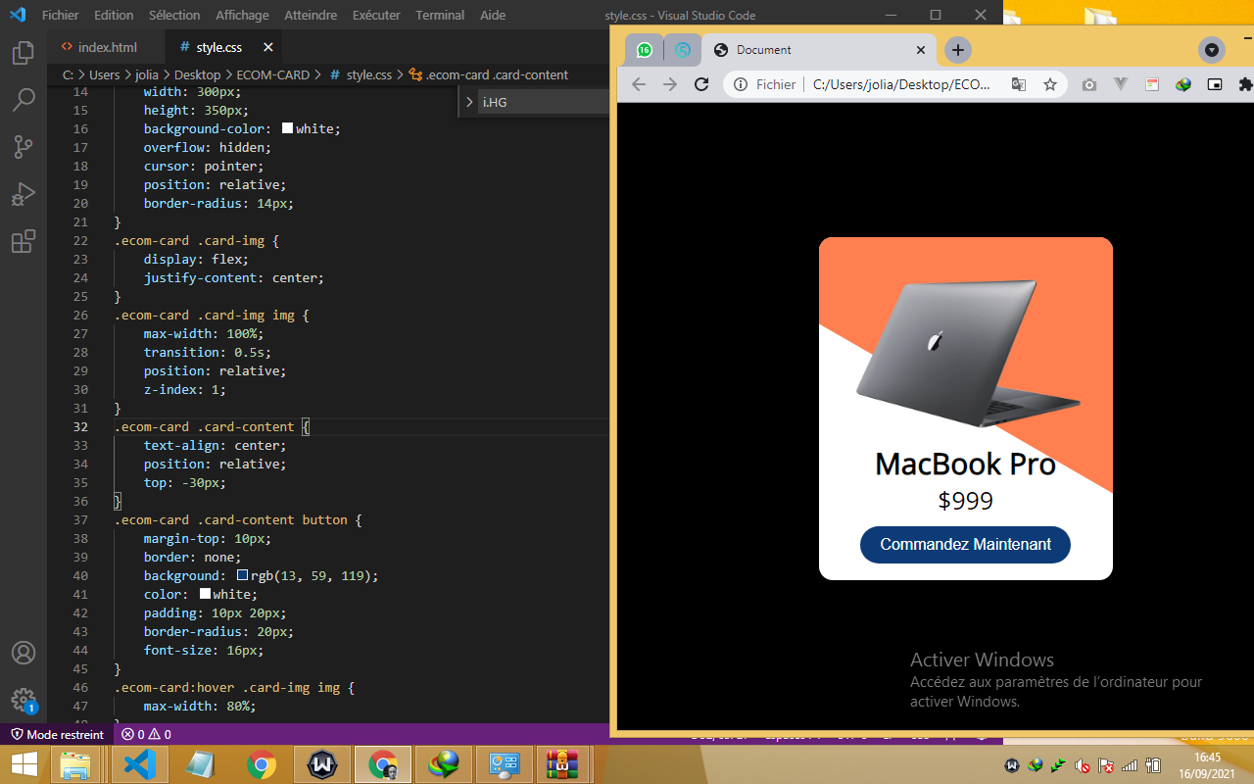Screen dimensions: 1254x784
Task: Open the Accounts menu in VS Code
Action: tap(24, 653)
